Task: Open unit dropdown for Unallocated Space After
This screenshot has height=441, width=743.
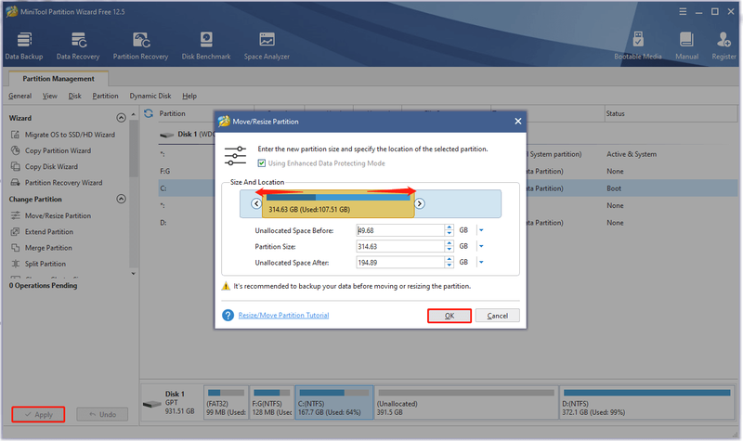Action: click(x=481, y=263)
